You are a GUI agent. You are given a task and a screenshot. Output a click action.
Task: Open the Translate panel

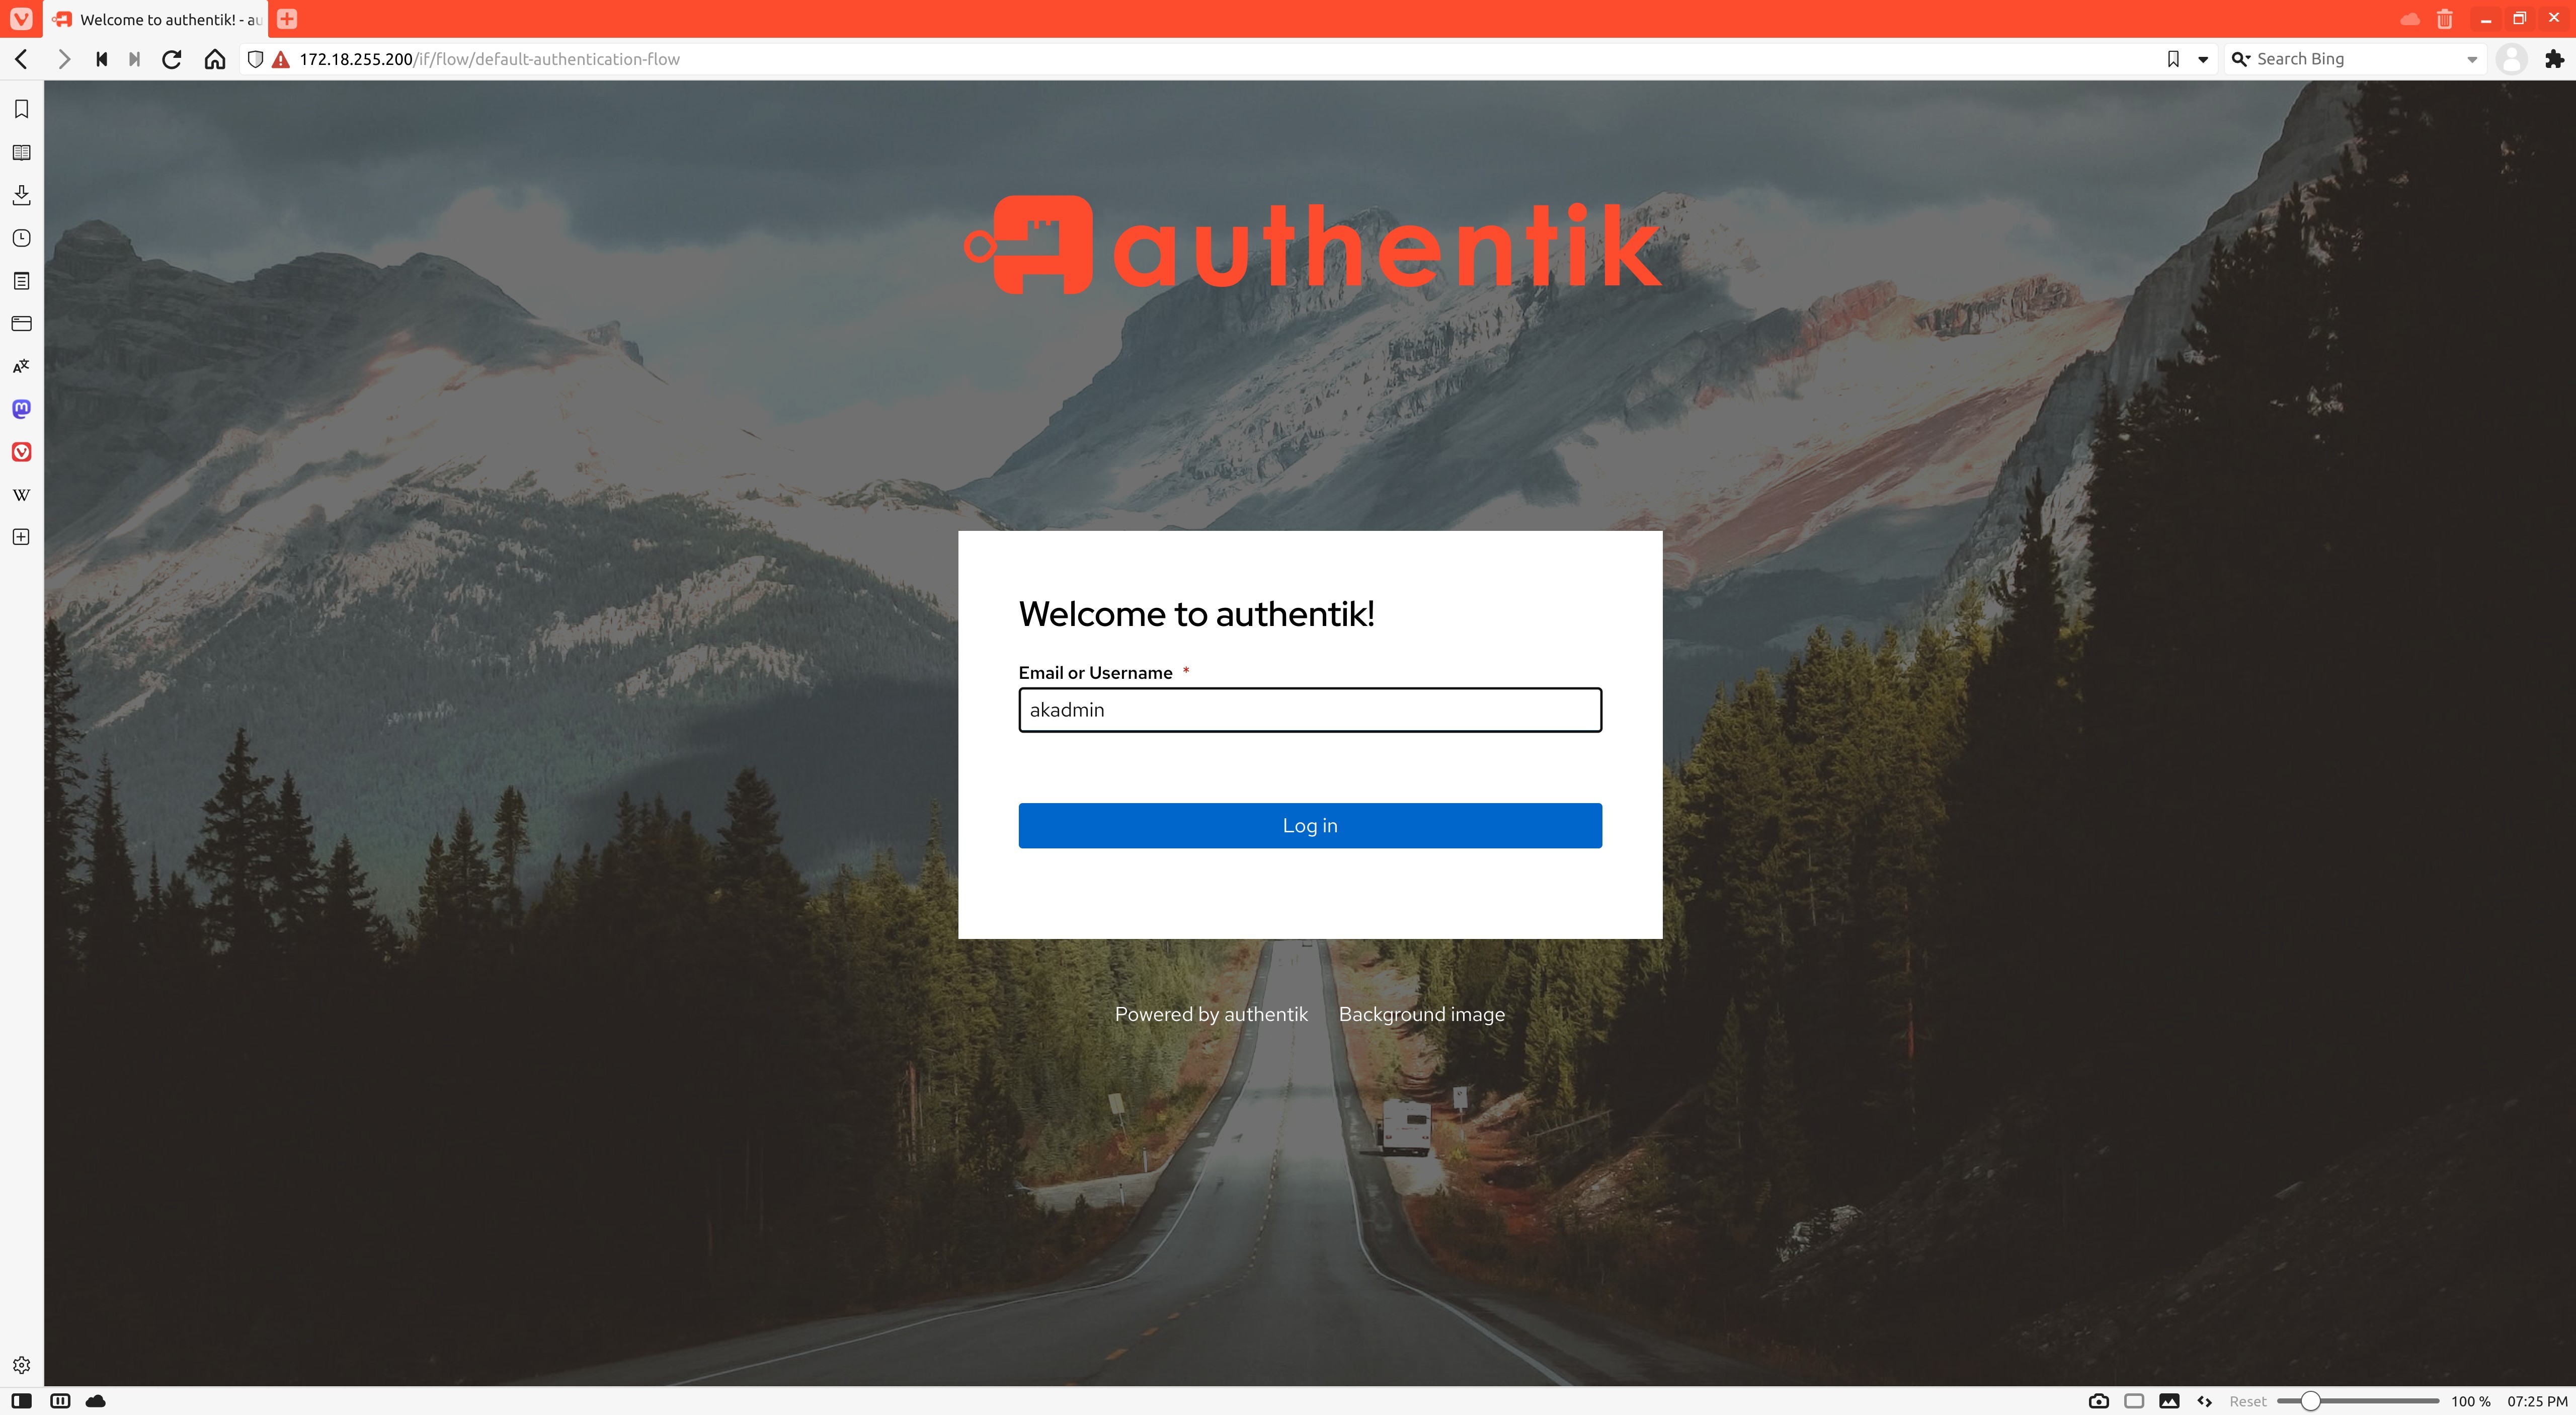tap(21, 366)
